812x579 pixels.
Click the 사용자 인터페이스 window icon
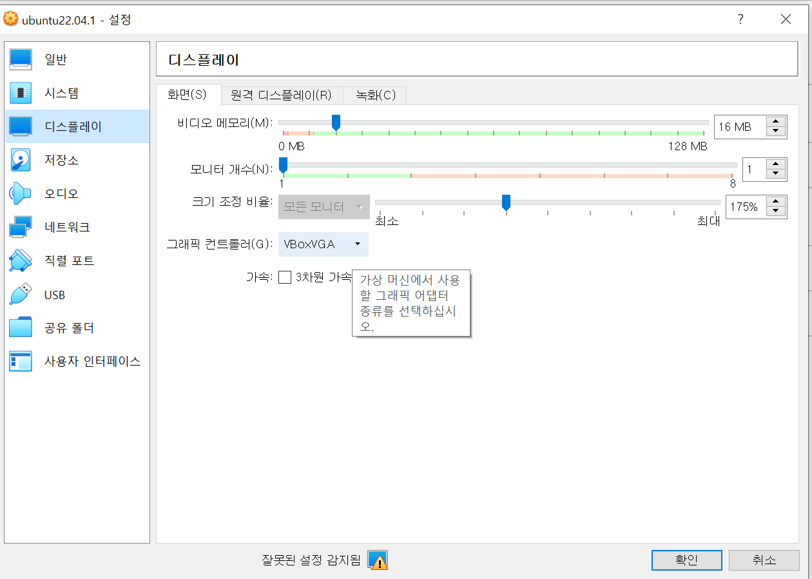(21, 361)
